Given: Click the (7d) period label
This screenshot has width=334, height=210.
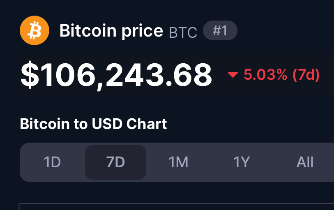Looking at the screenshot, I should pos(306,75).
